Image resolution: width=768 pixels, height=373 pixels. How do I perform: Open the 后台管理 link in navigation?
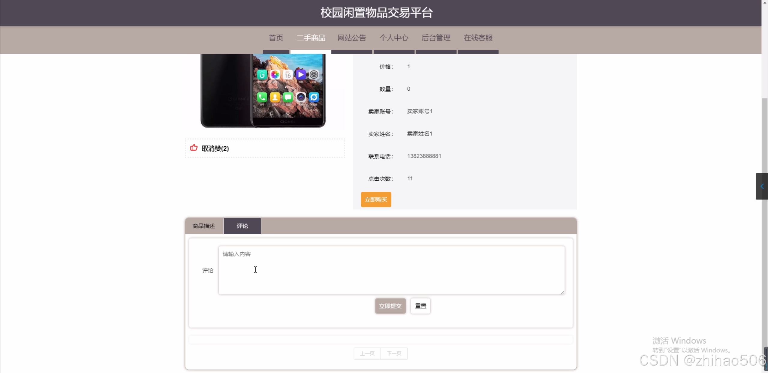tap(436, 38)
